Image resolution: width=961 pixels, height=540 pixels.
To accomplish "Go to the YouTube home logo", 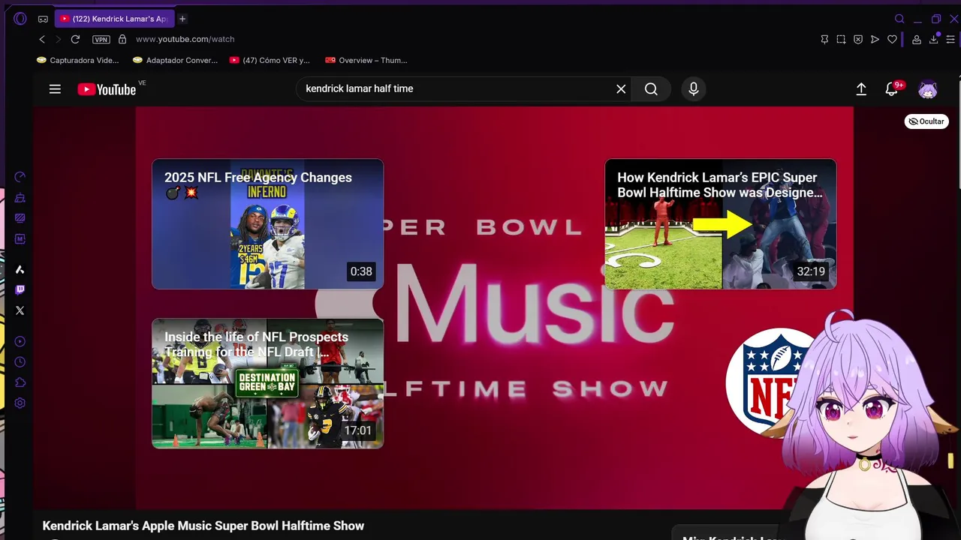I will coord(107,89).
